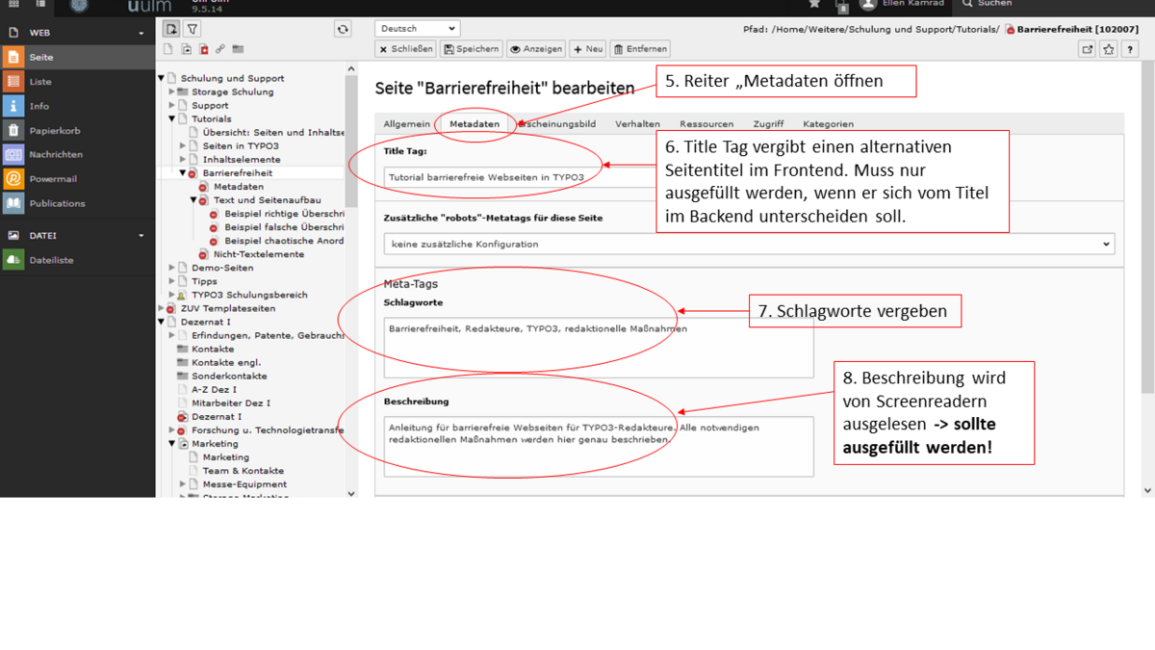Open the Suchen search field
Screen dimensions: 1155x650
(x=1053, y=5)
